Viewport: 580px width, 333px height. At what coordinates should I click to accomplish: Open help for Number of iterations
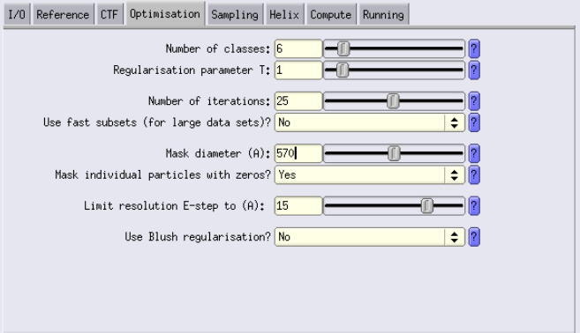tap(474, 101)
